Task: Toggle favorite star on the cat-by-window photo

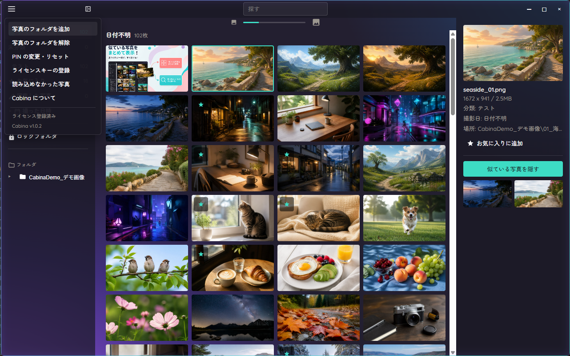Action: (x=201, y=204)
